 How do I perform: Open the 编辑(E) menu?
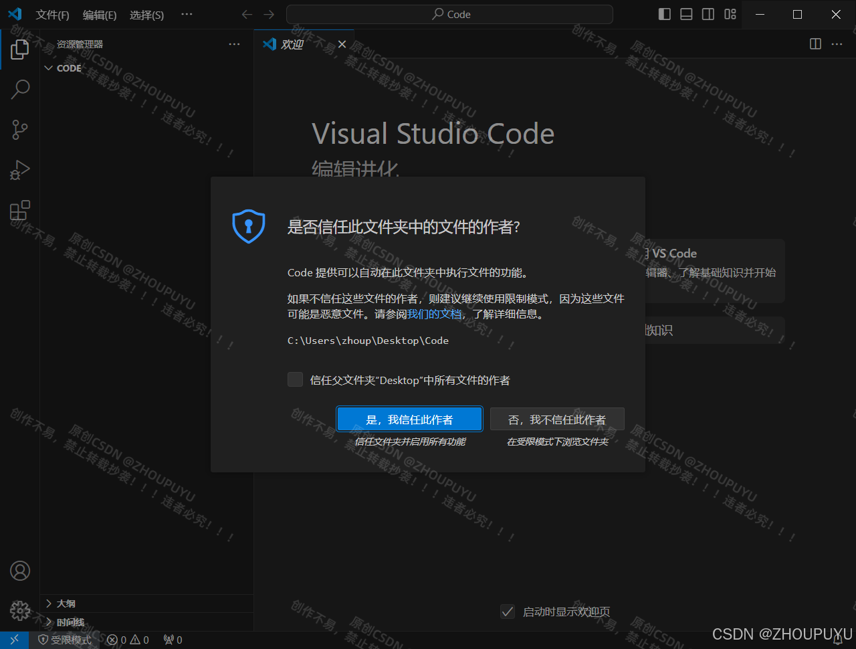tap(100, 15)
